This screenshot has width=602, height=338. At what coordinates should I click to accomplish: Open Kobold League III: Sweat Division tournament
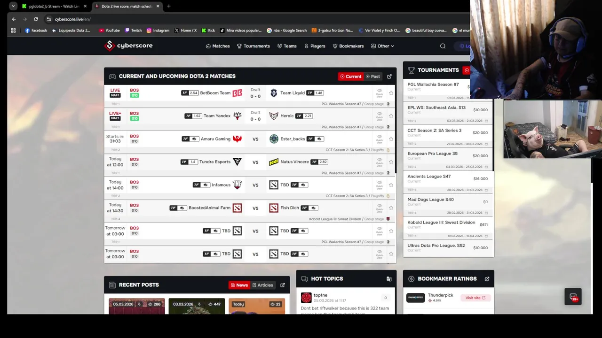pos(441,223)
